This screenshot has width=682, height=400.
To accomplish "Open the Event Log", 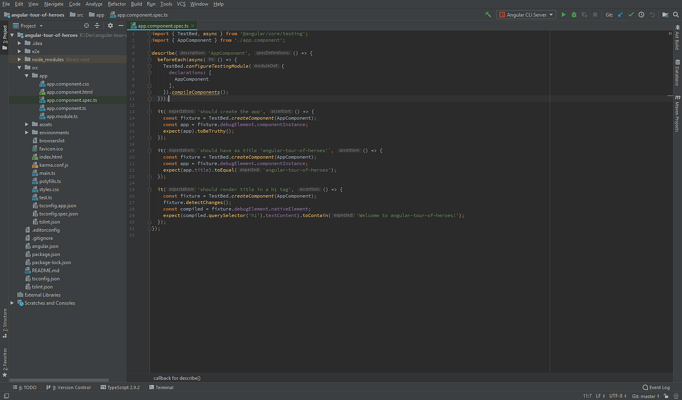I will coord(655,387).
